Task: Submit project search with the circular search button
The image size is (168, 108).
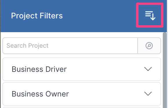Action: pyautogui.click(x=149, y=46)
